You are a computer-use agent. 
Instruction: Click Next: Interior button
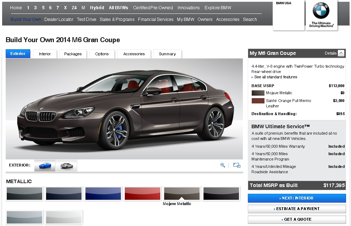[x=297, y=198]
